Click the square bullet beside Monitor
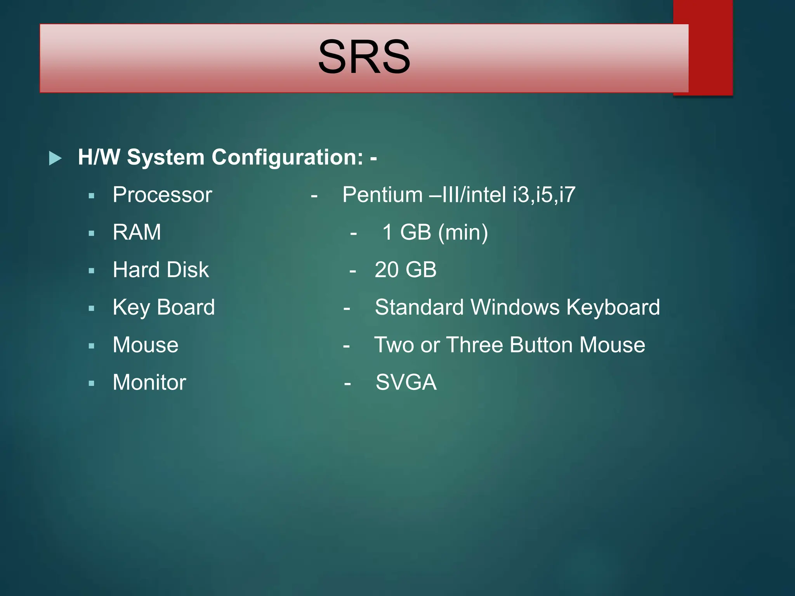This screenshot has width=795, height=596. tap(92, 384)
